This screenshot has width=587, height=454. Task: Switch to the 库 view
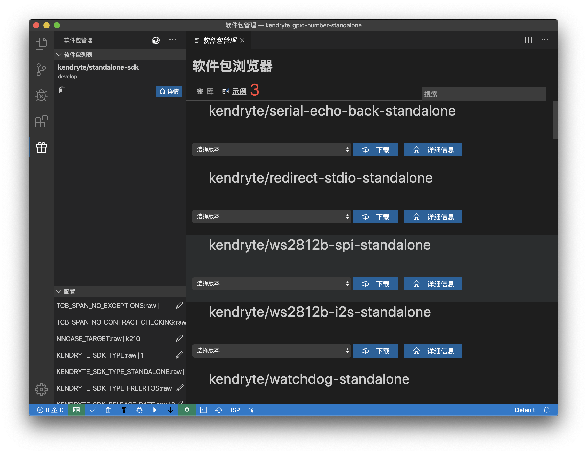[x=205, y=91]
